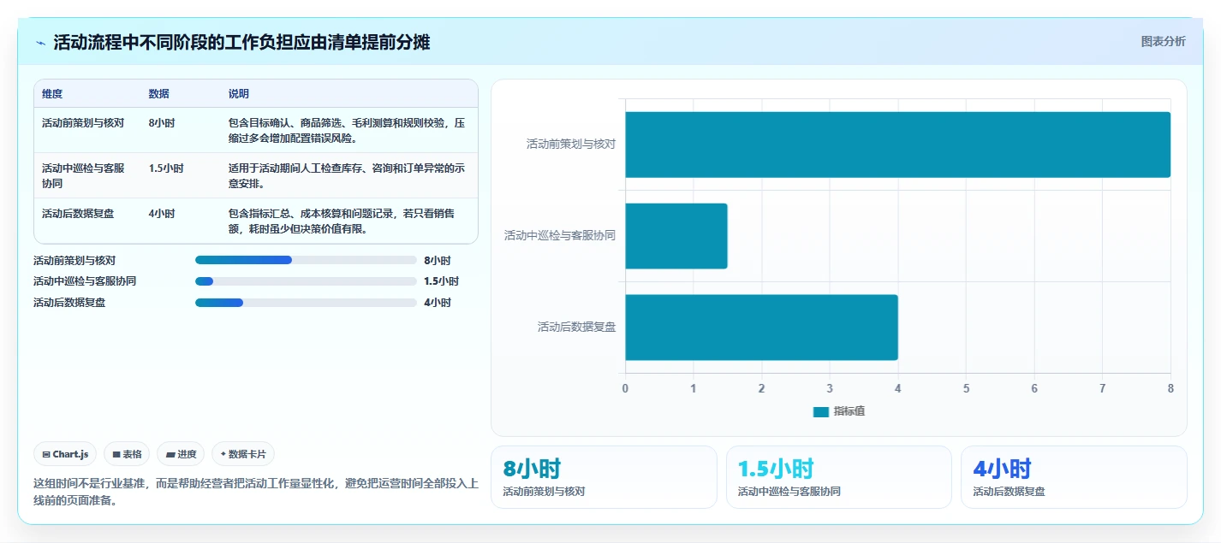This screenshot has height=543, width=1221.
Task: Click chart y-axis label 活动前策划与核对
Action: click(571, 145)
